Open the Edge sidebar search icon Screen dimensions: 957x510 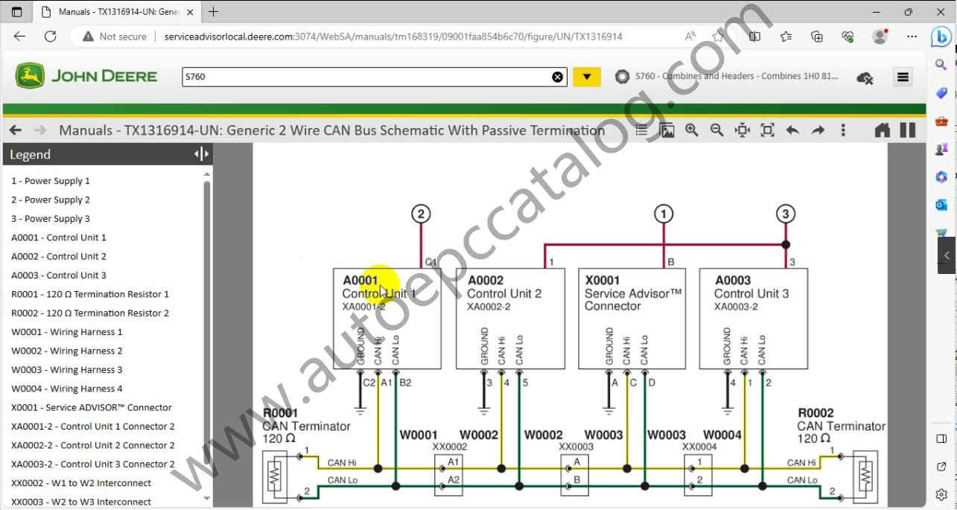tap(941, 65)
